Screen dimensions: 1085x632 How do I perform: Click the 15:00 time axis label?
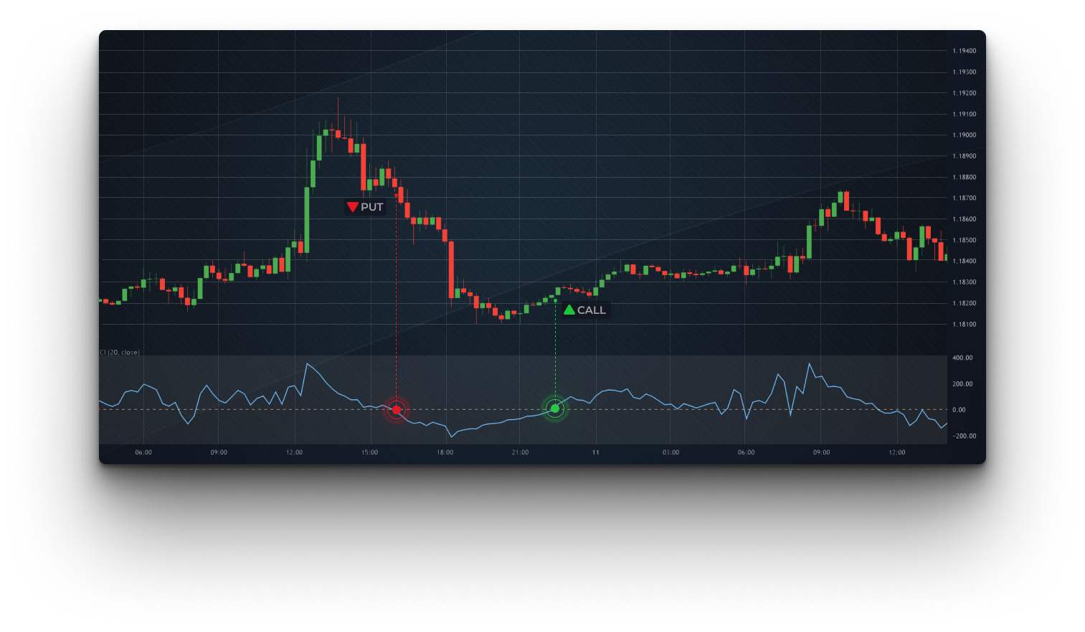[369, 453]
